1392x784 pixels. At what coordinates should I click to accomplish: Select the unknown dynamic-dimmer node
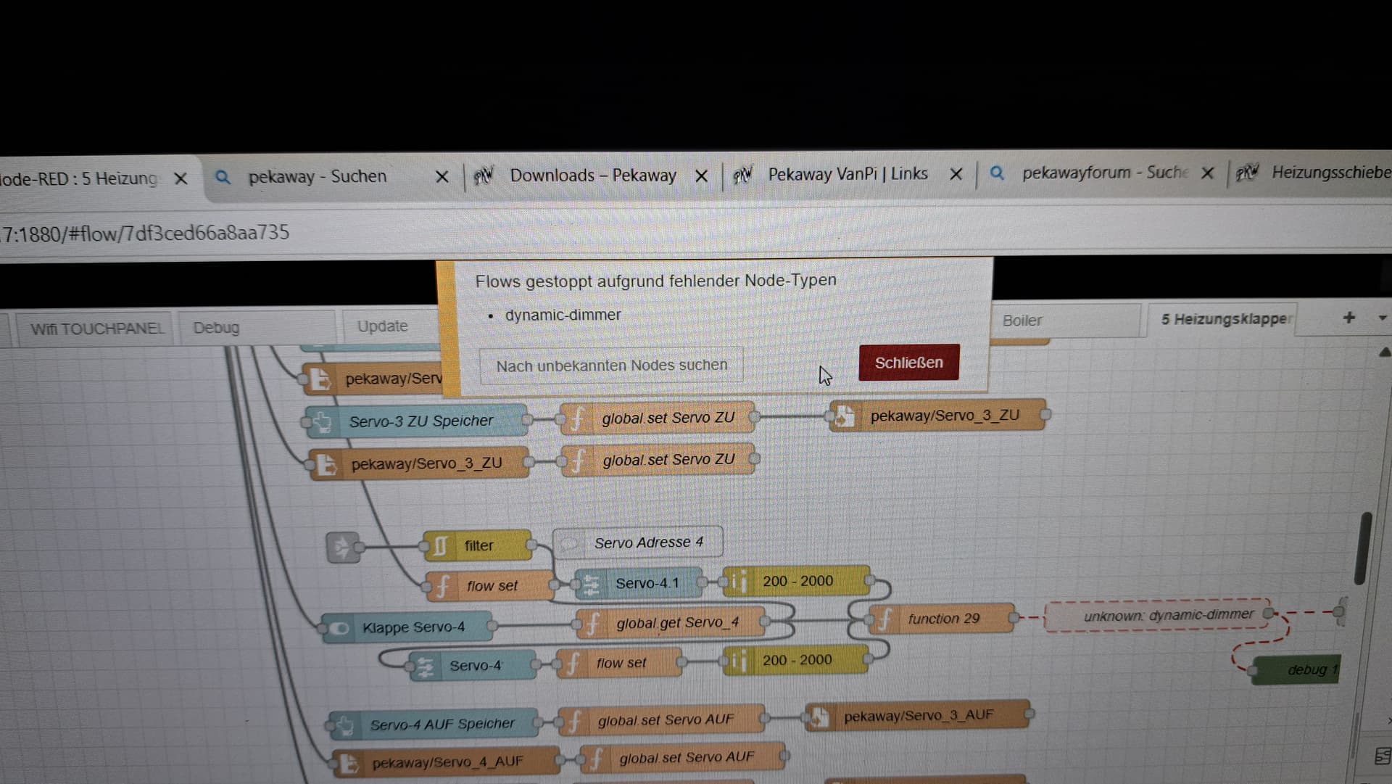[1167, 616]
